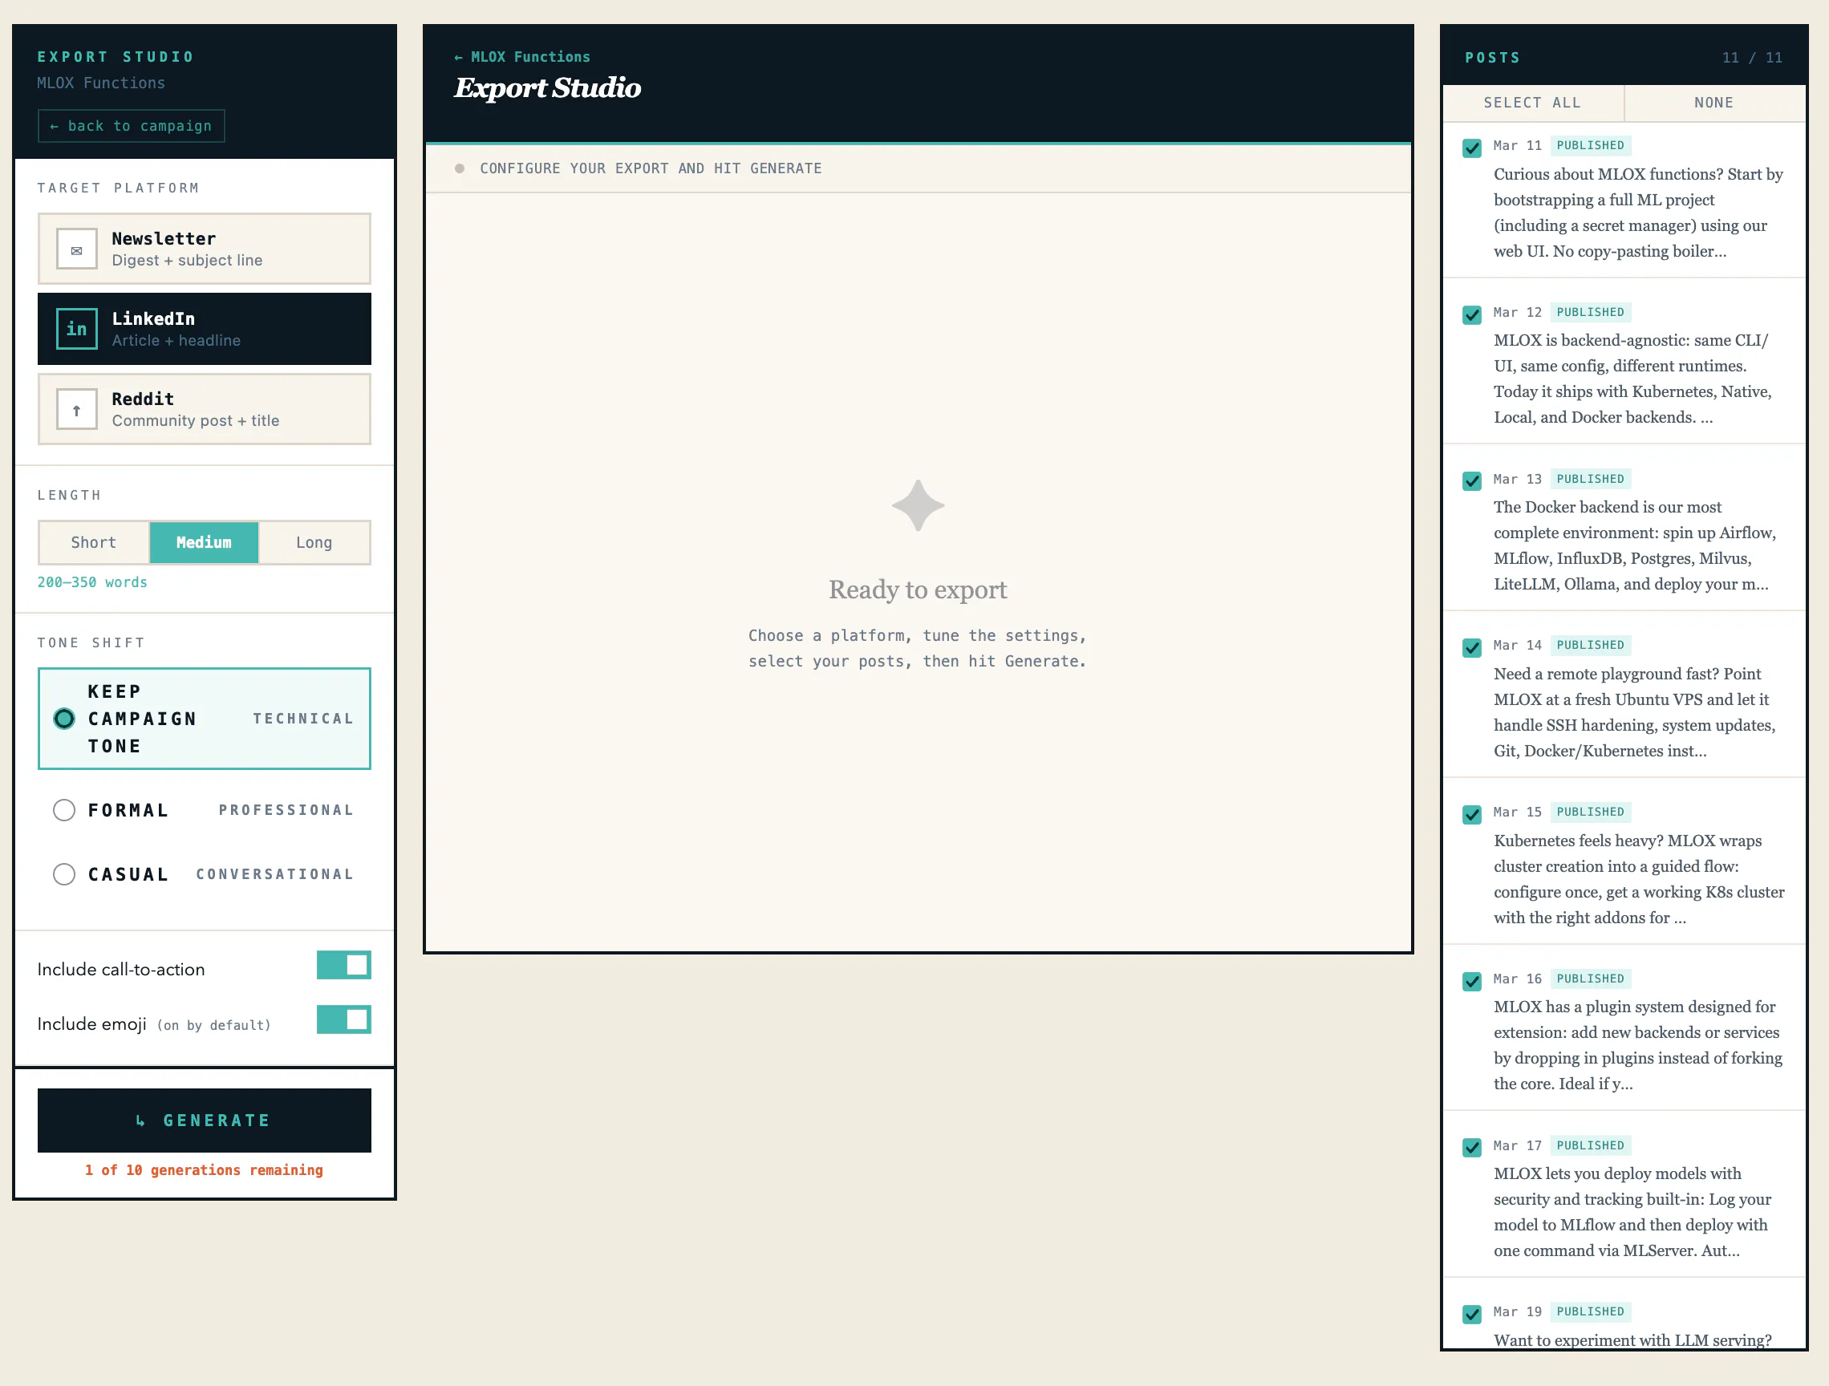
Task: Click post text 'The Docker backend is our most'
Action: pyautogui.click(x=1608, y=507)
